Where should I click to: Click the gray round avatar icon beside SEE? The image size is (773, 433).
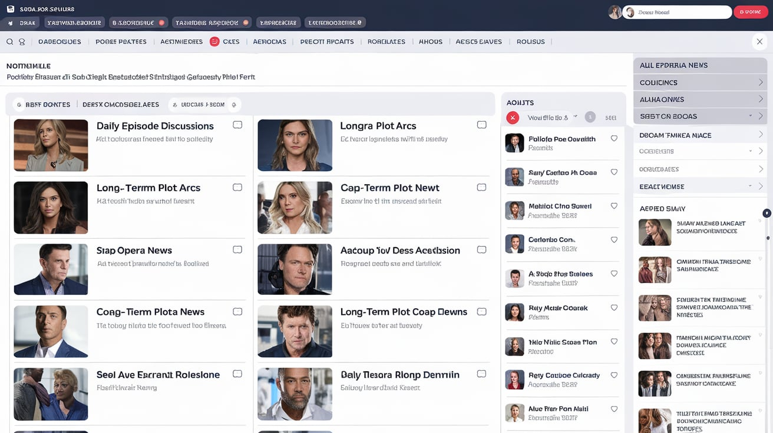tap(590, 117)
